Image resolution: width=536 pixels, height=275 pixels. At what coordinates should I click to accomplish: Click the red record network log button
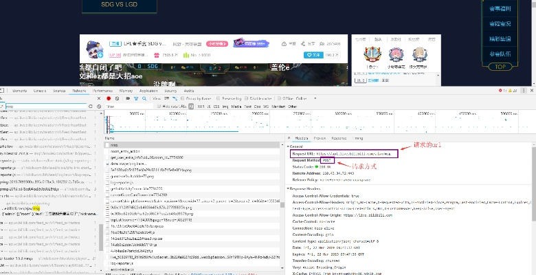pos(109,98)
